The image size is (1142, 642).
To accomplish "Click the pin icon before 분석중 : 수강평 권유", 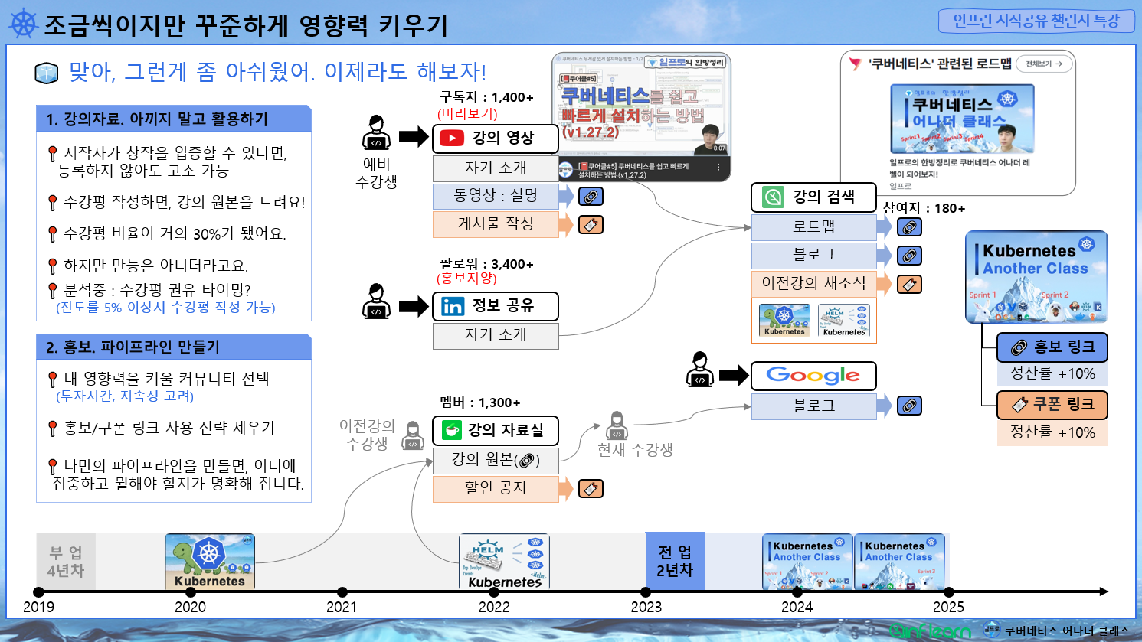I will click(52, 291).
